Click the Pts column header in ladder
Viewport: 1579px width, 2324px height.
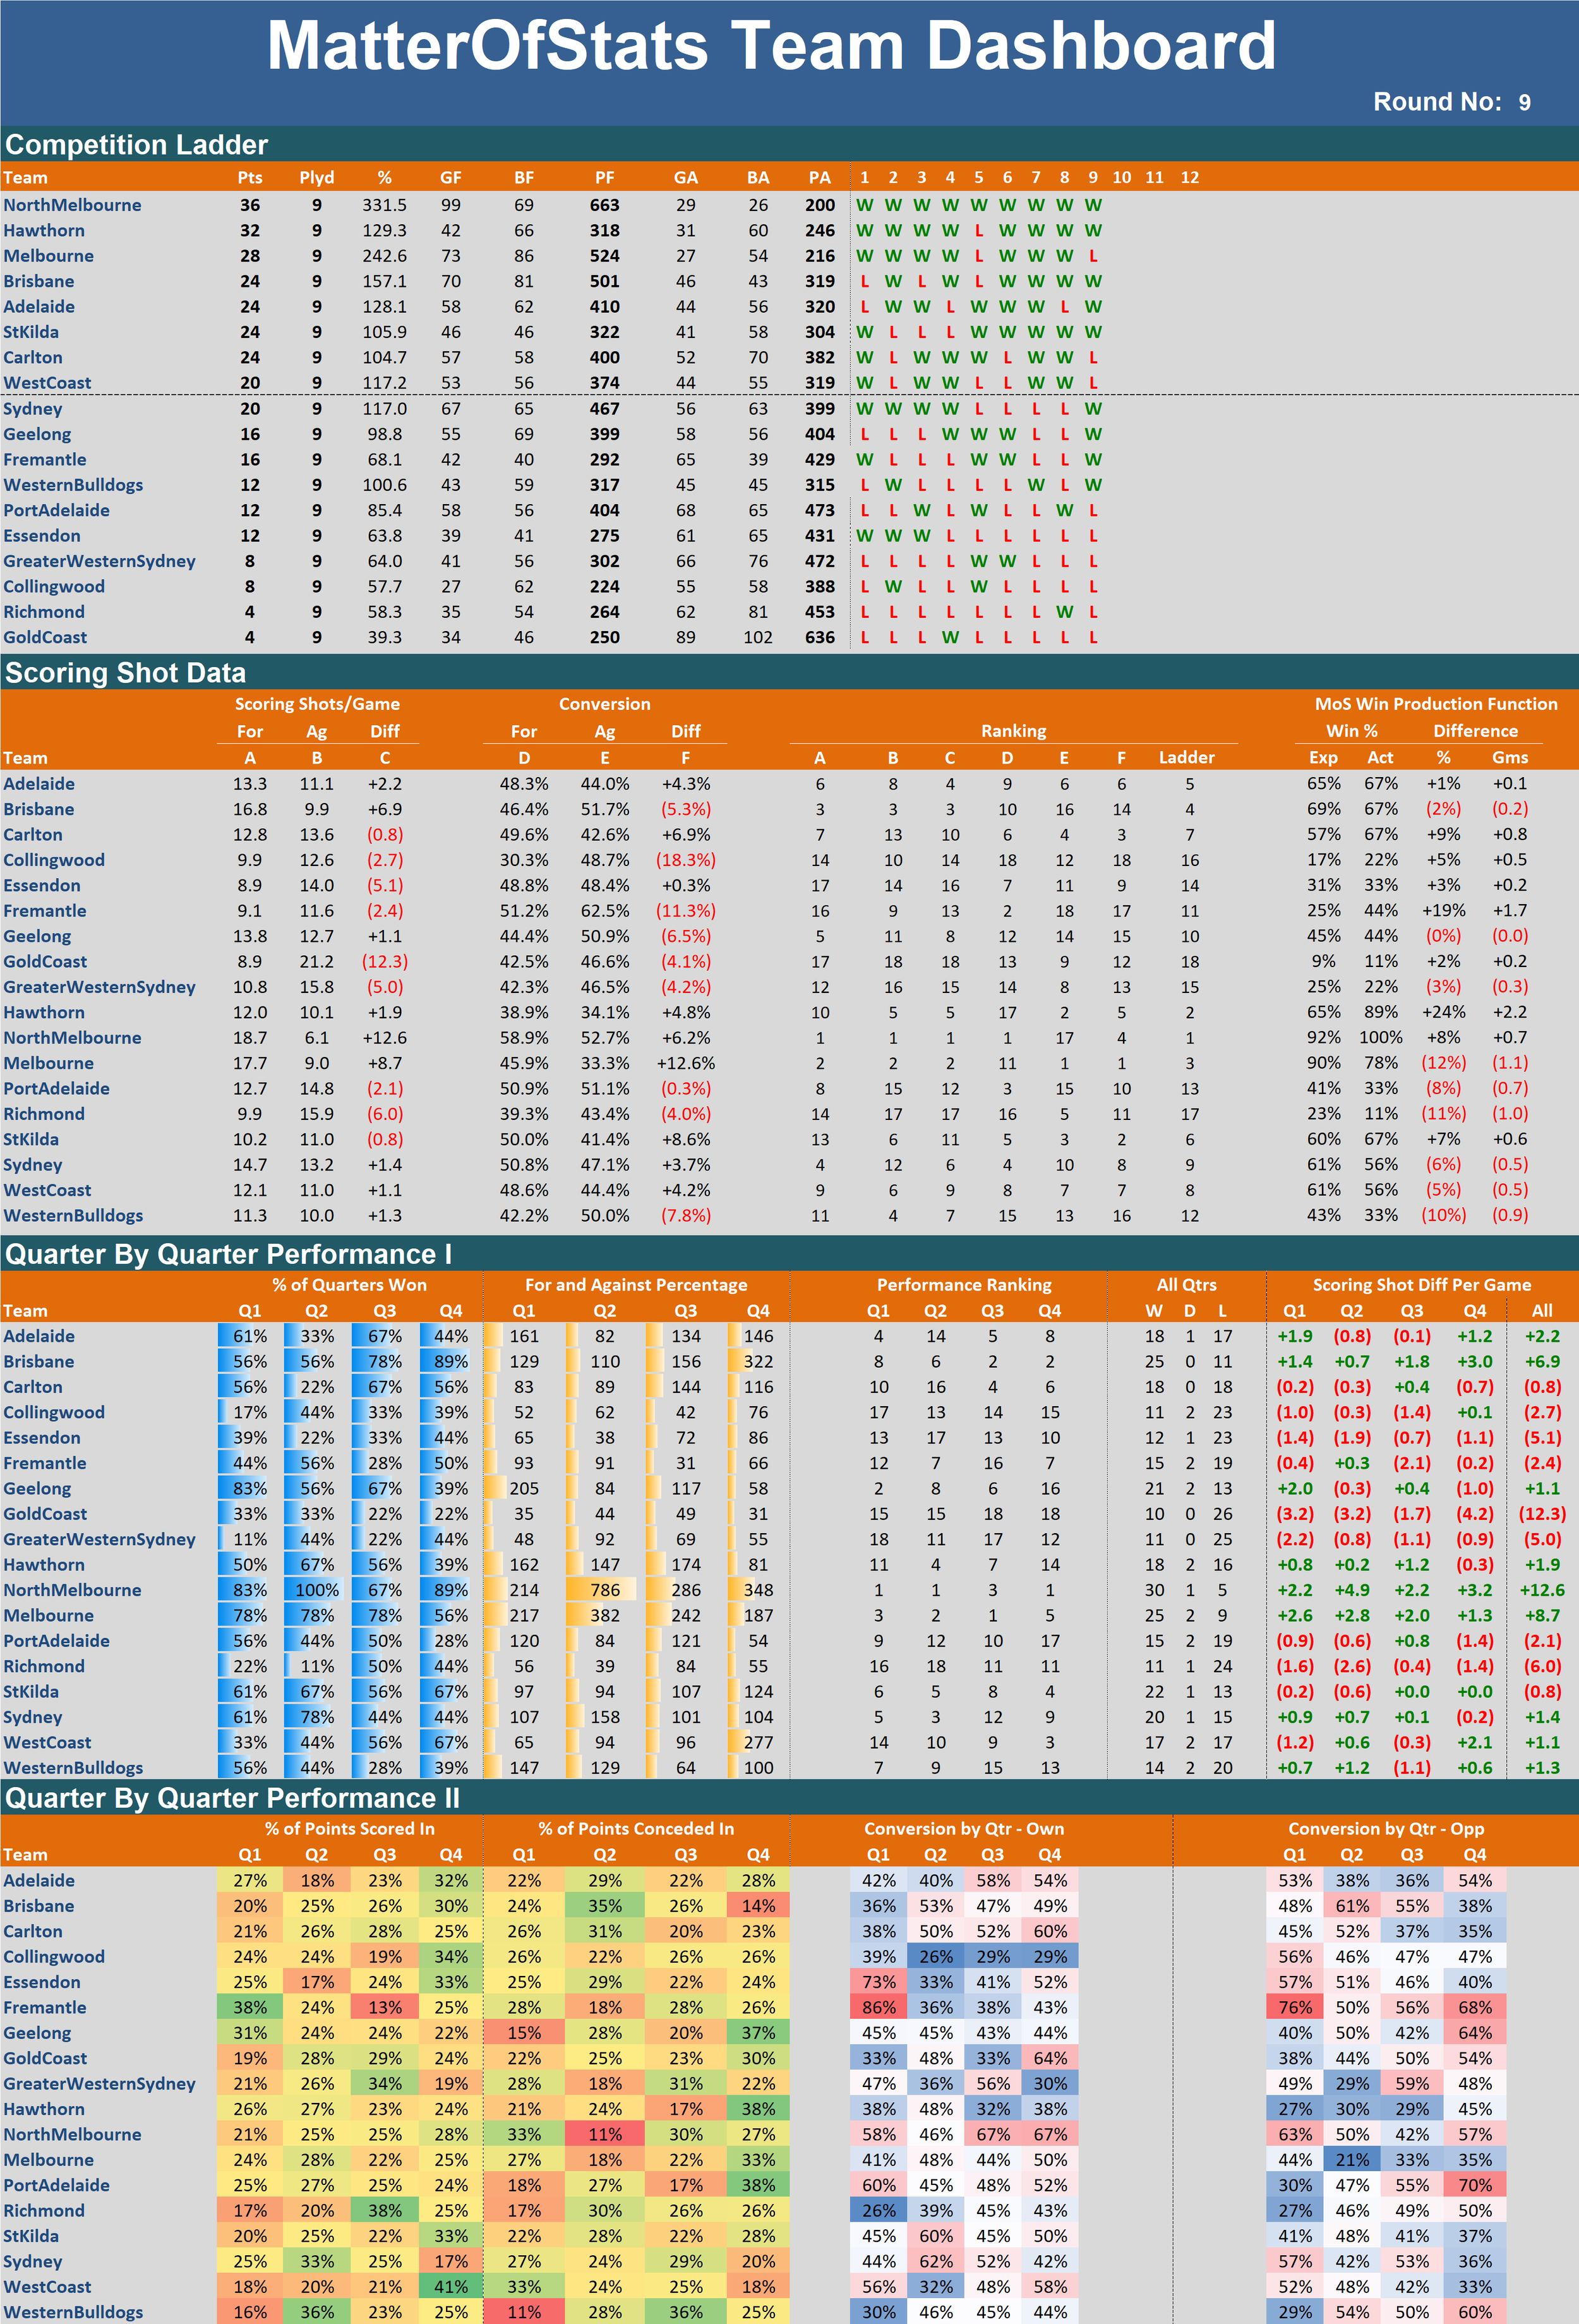point(249,178)
